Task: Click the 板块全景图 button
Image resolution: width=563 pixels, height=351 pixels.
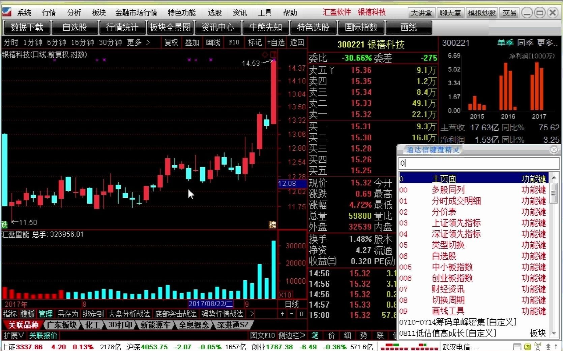Action: [170, 27]
